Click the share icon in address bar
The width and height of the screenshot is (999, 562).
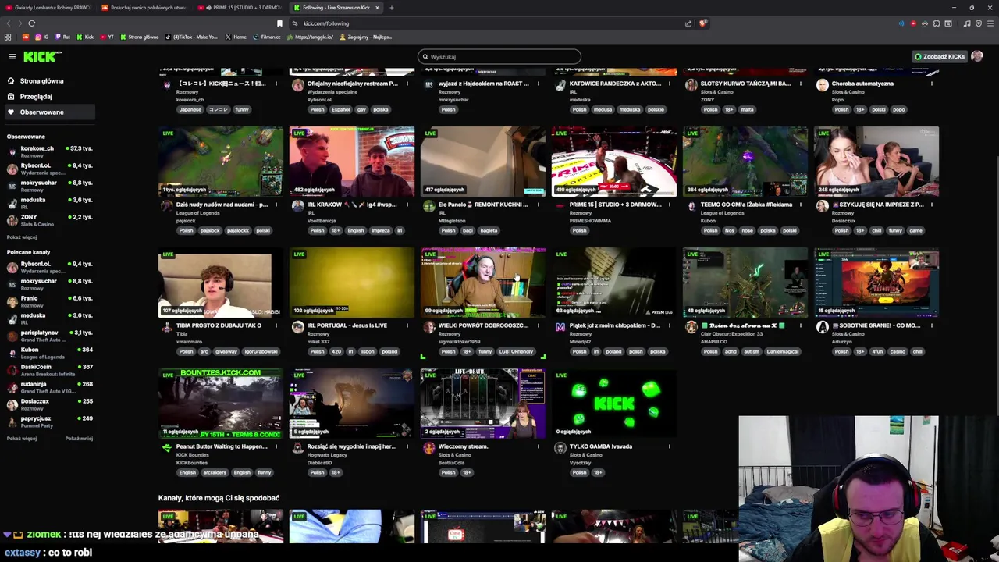(688, 23)
